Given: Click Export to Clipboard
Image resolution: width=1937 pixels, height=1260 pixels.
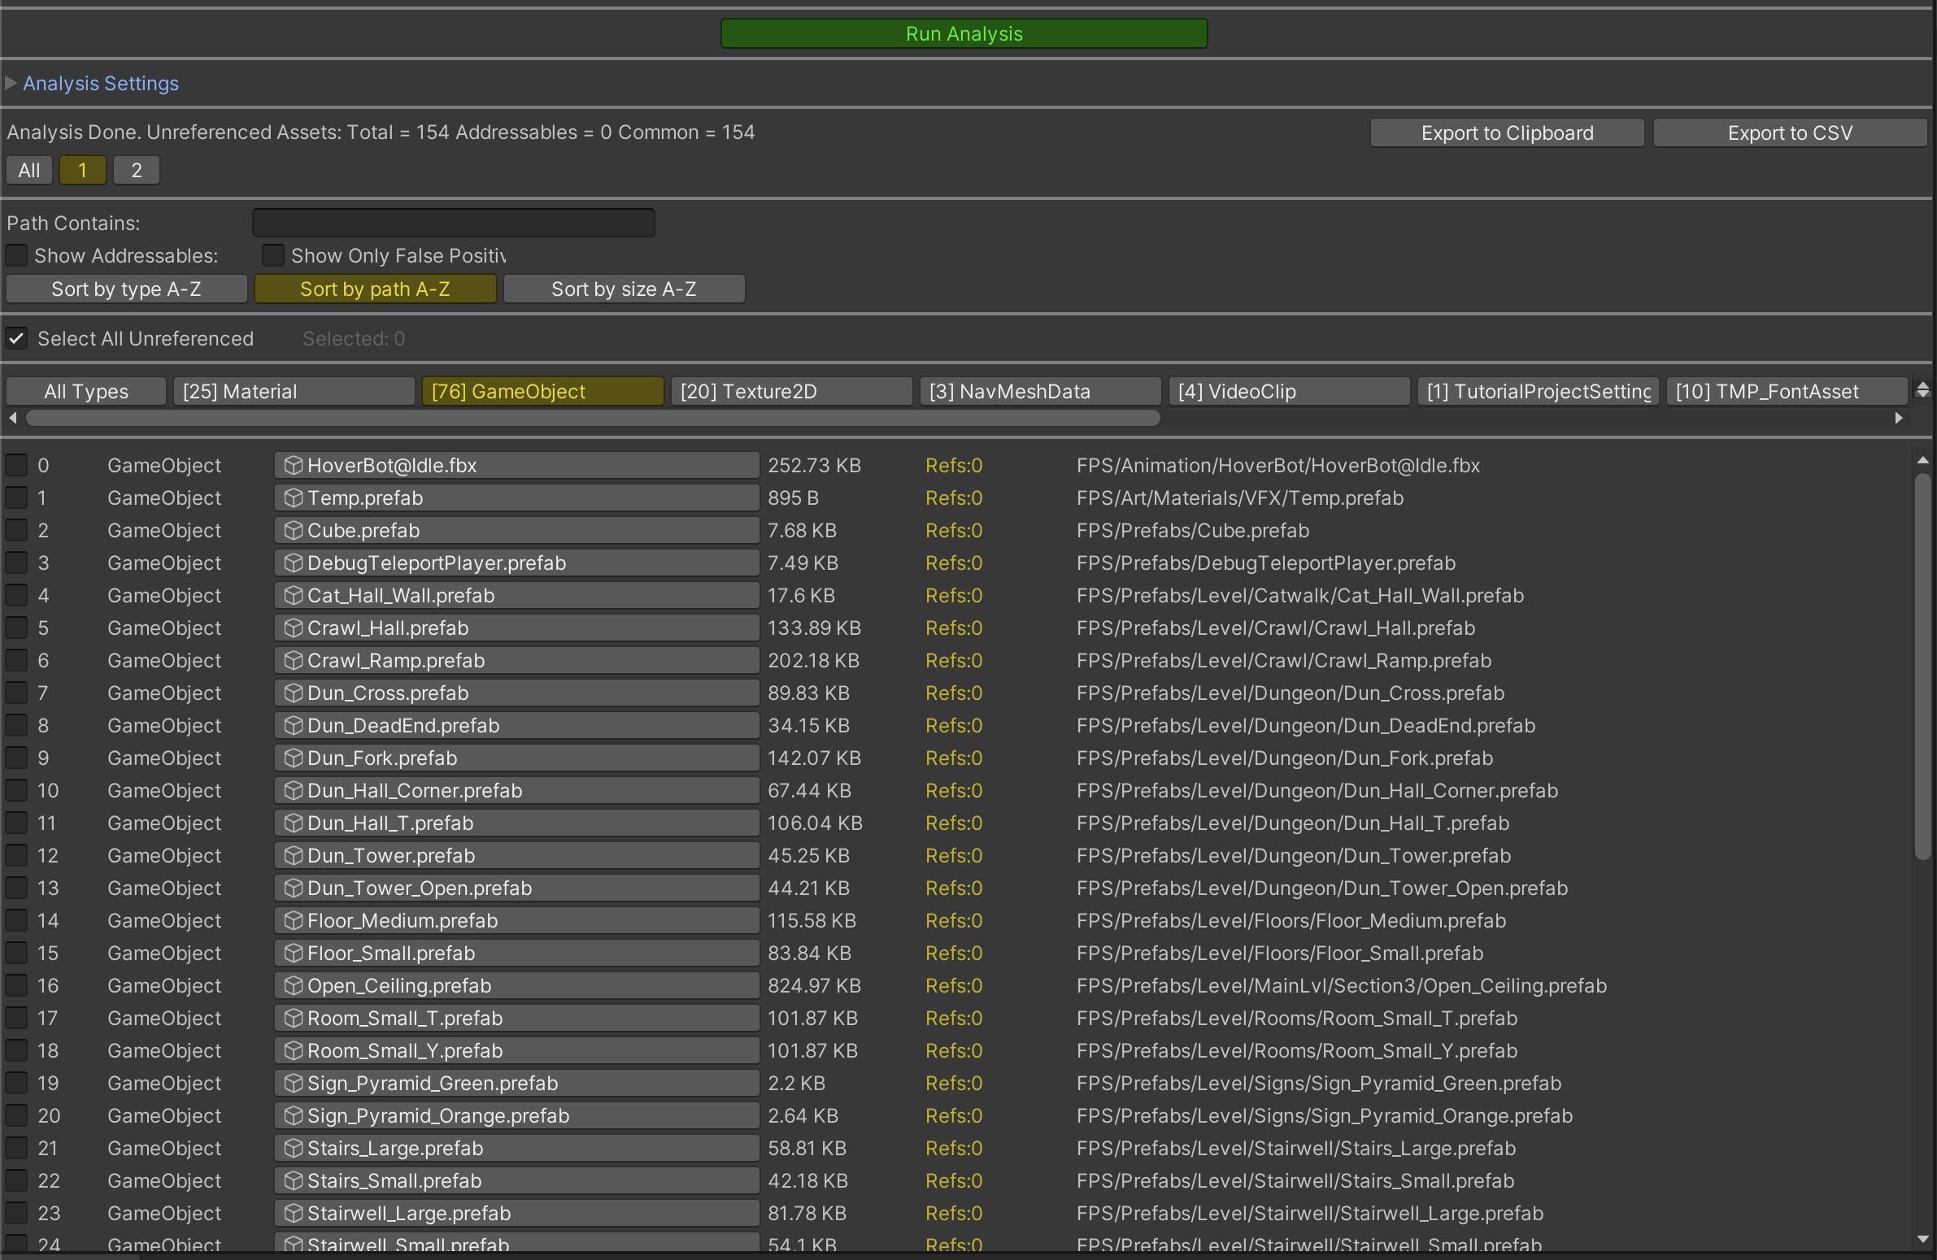Looking at the screenshot, I should [1508, 133].
